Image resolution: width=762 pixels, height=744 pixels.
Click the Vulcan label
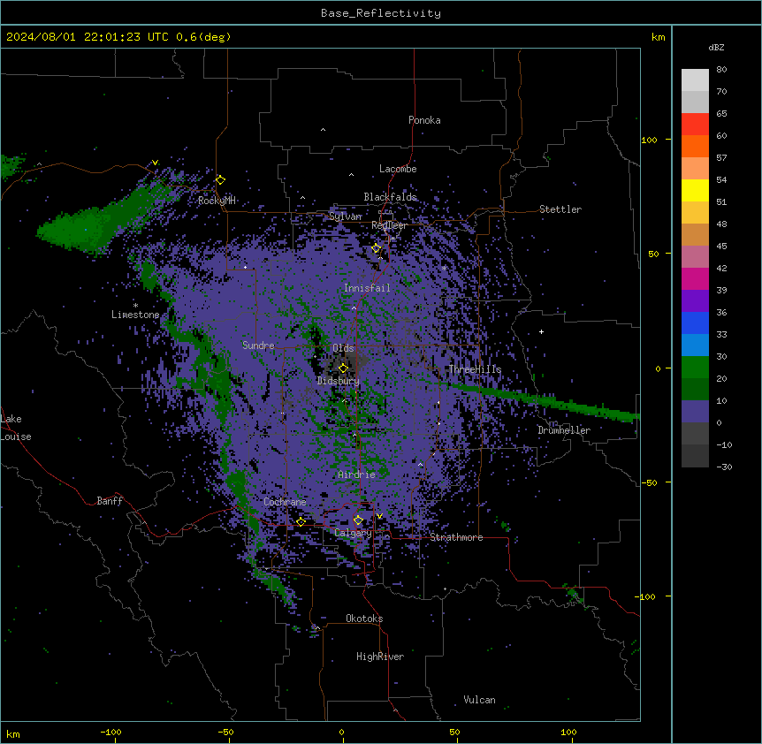tap(480, 701)
